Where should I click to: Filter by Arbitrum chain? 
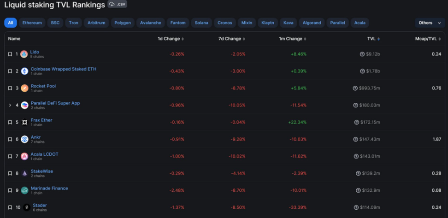tap(96, 23)
